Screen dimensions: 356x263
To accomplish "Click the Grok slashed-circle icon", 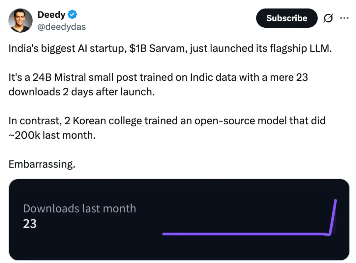I will 328,18.
